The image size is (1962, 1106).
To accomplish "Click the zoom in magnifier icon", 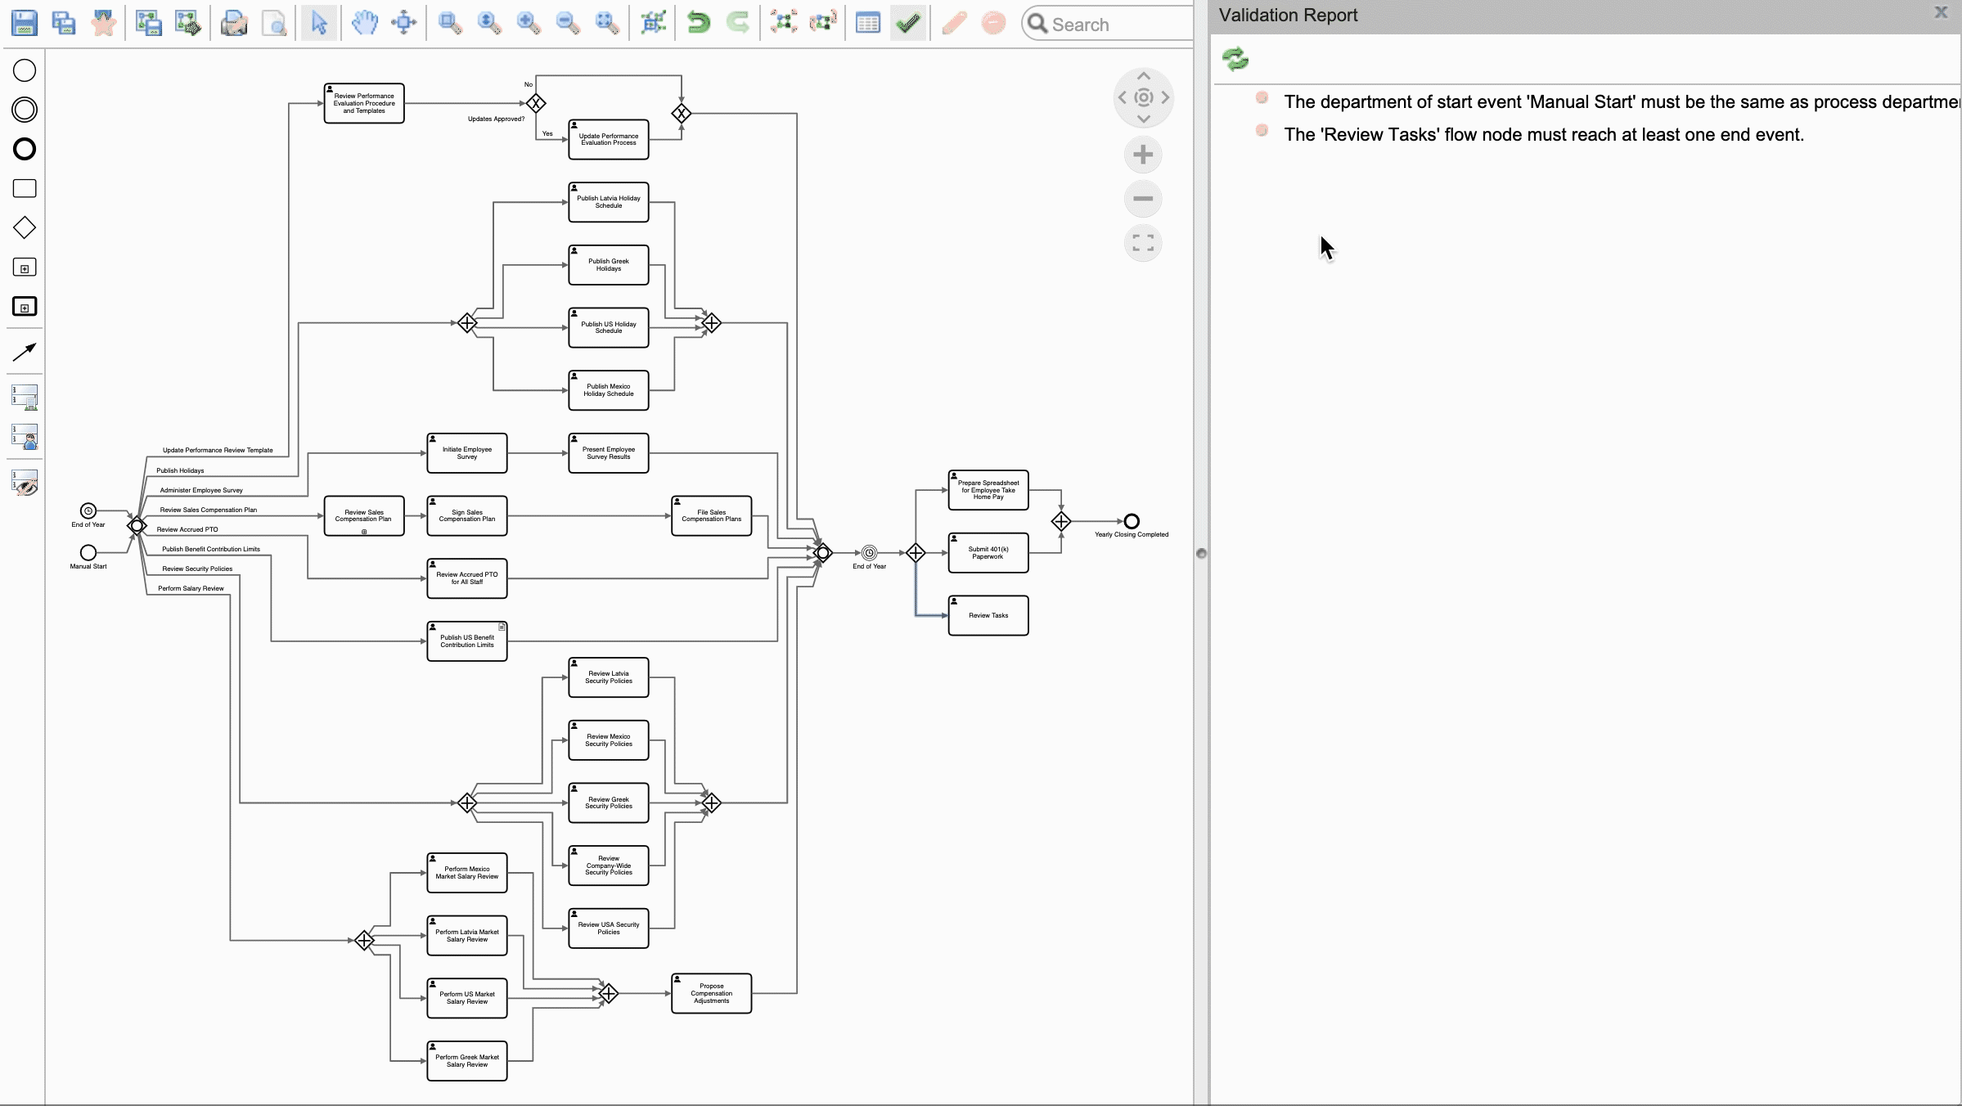I will (529, 23).
